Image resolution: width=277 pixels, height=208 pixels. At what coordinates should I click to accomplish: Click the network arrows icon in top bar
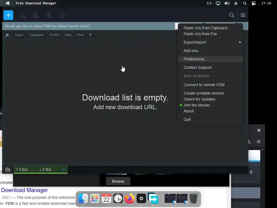[x=209, y=3]
